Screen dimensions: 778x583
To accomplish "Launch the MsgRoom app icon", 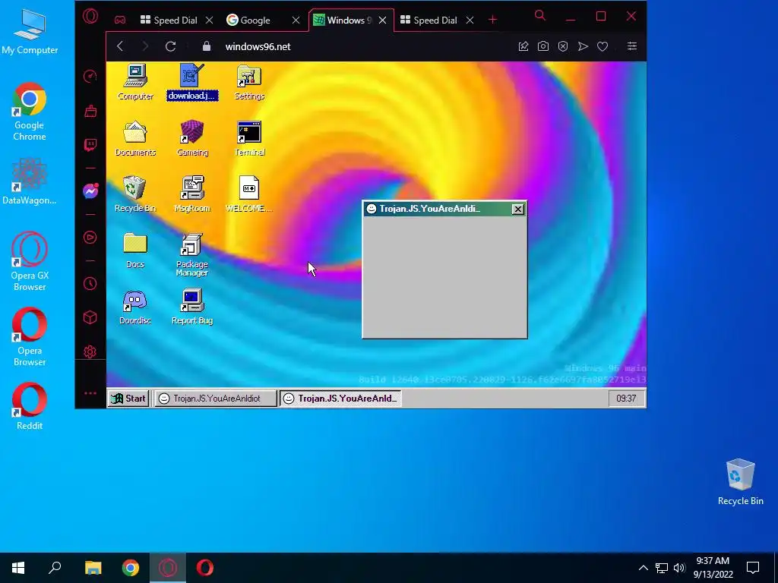I will pos(192,194).
